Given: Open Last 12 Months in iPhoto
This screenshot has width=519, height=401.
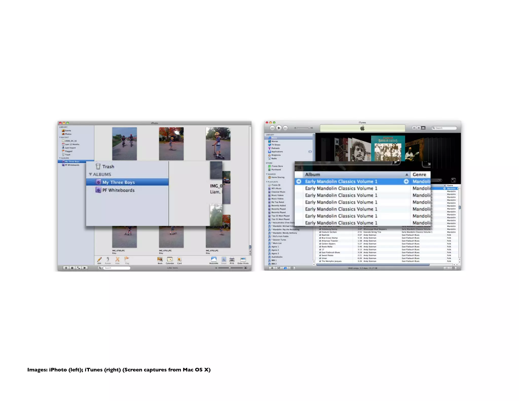Looking at the screenshot, I should pos(71,144).
